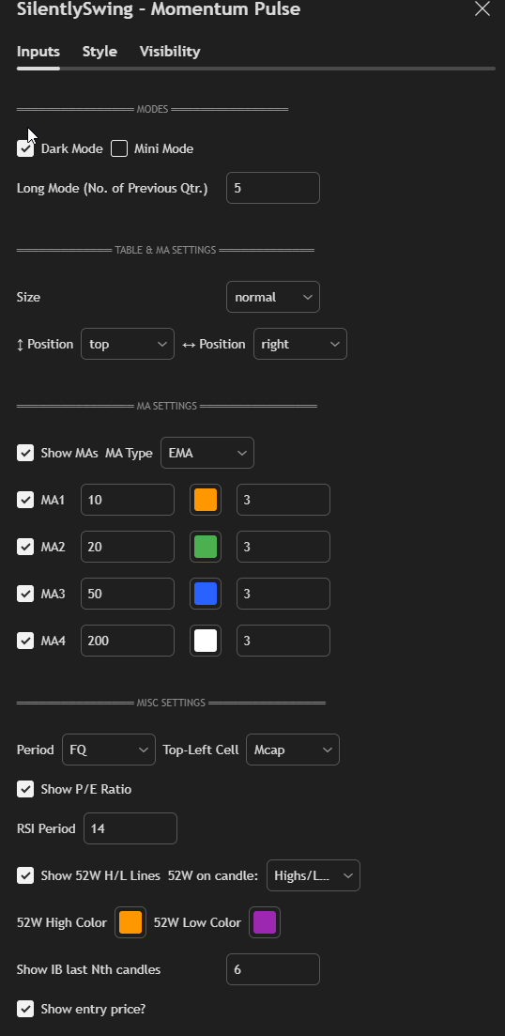Click the MA2 line width field
505x1036 pixels.
coord(283,547)
